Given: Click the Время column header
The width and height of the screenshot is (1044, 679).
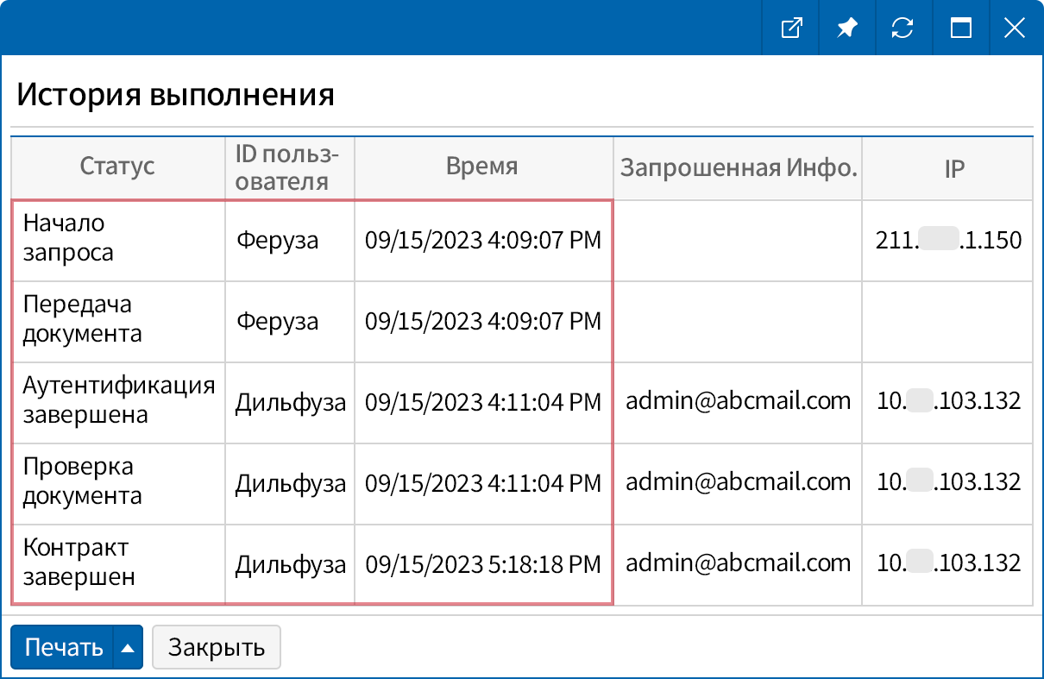Looking at the screenshot, I should 483,167.
